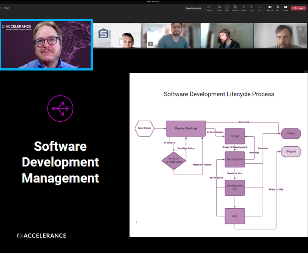Click the Request control button
The width and height of the screenshot is (308, 253).
[x=193, y=8]
